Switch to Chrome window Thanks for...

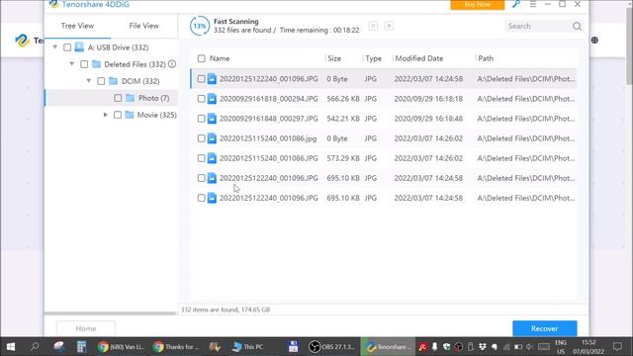coord(176,347)
